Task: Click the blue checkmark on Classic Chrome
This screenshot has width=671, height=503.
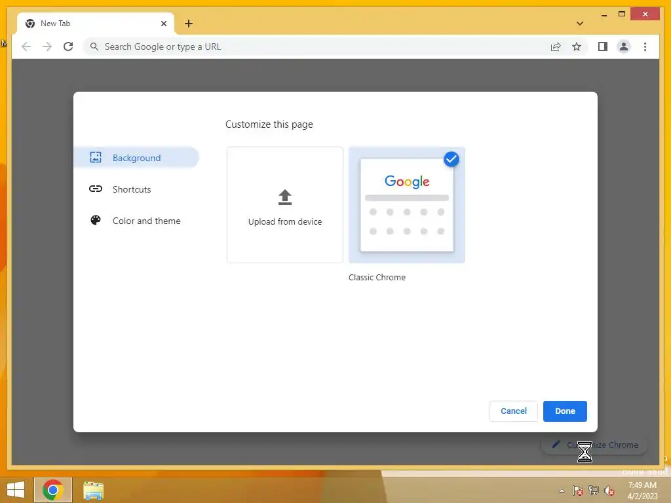Action: (451, 159)
